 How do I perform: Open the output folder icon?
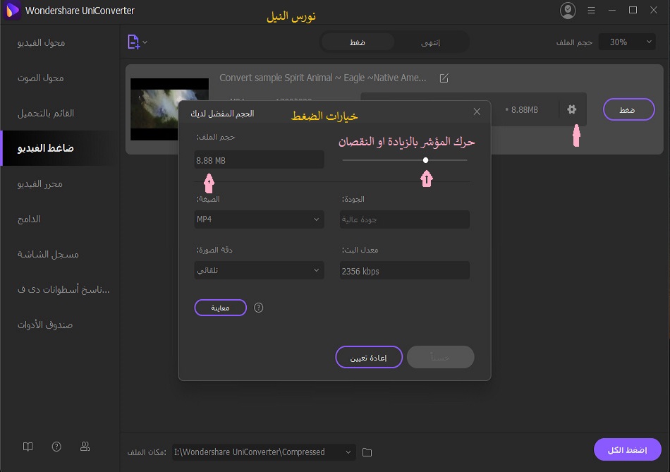coord(367,452)
